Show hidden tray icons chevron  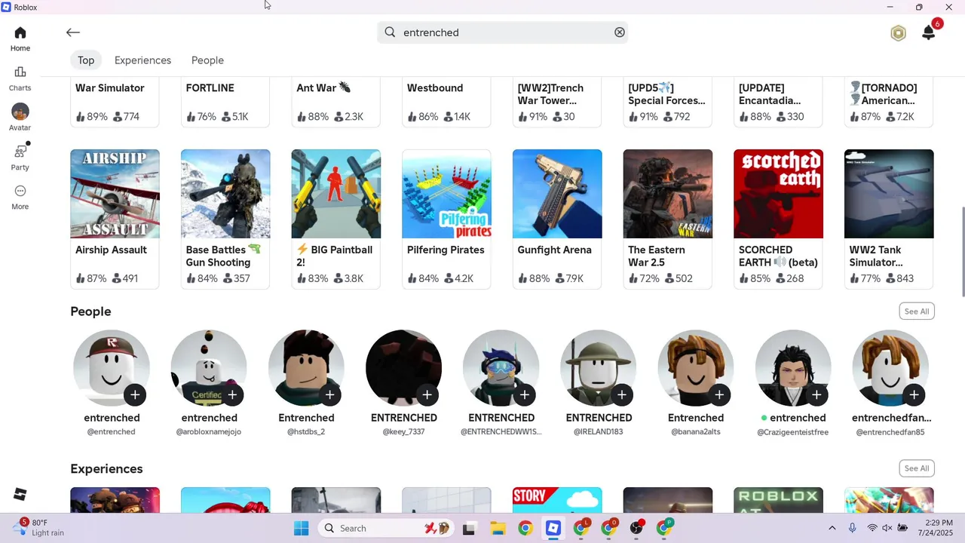coord(832,528)
